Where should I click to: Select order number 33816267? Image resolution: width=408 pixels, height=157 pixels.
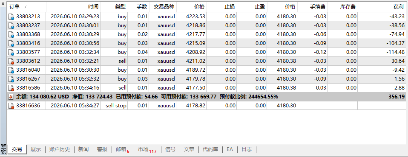pos(28,79)
